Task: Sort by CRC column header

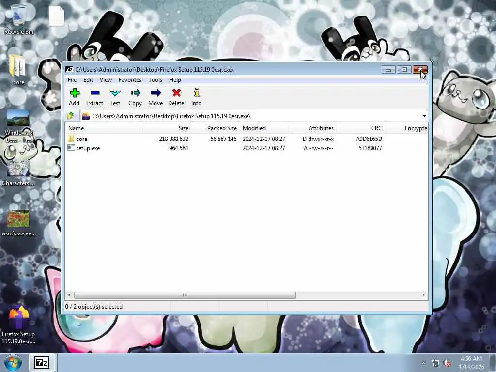Action: coord(360,128)
